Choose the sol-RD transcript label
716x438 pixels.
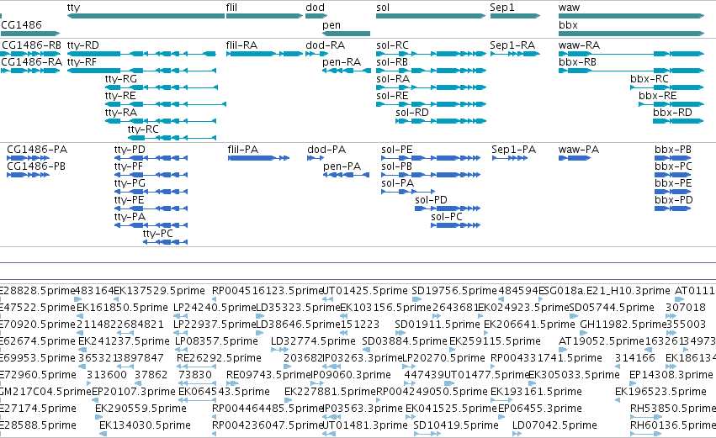412,113
